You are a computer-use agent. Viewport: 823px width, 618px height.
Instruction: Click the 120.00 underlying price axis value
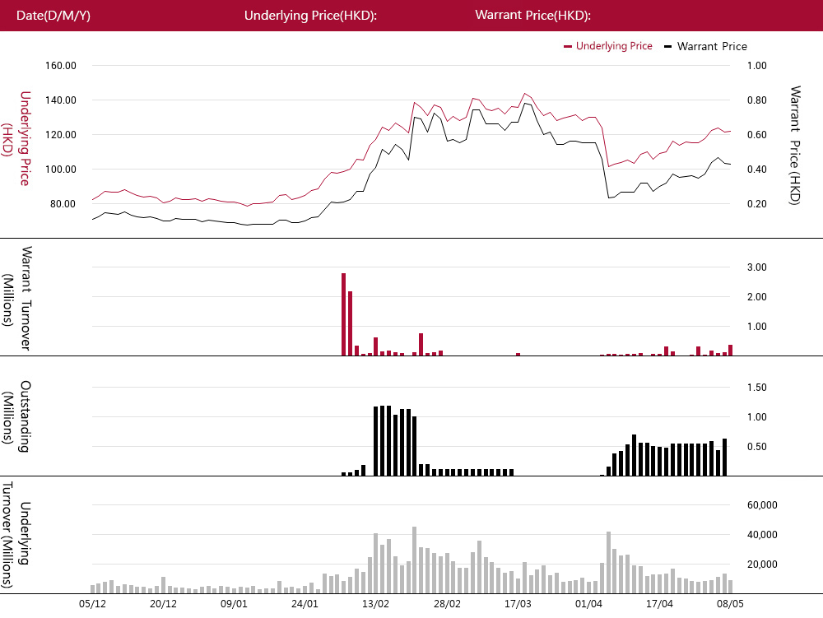[x=61, y=135]
